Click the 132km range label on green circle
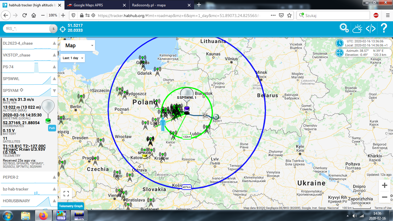 pos(187,137)
